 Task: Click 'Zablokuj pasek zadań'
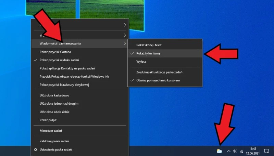point(54,141)
